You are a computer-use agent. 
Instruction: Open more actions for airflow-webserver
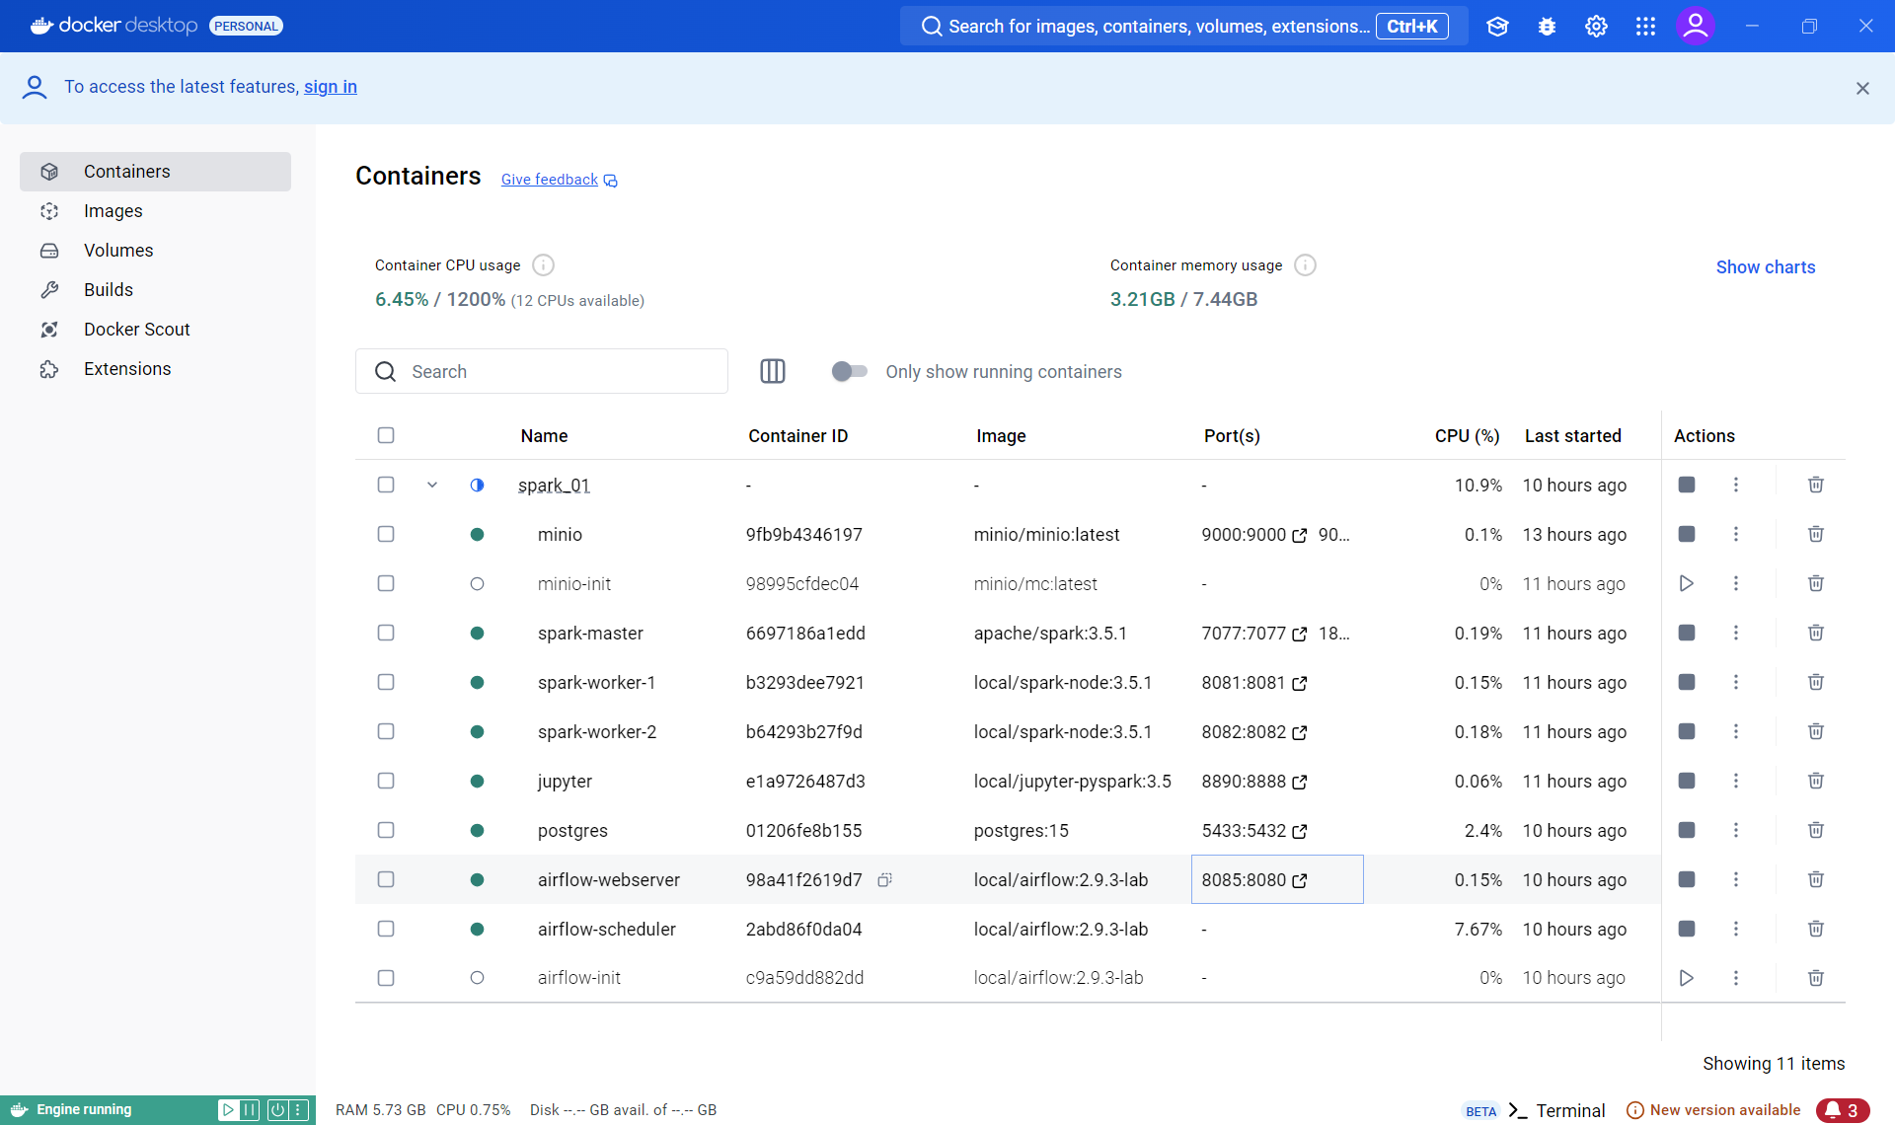(1736, 879)
